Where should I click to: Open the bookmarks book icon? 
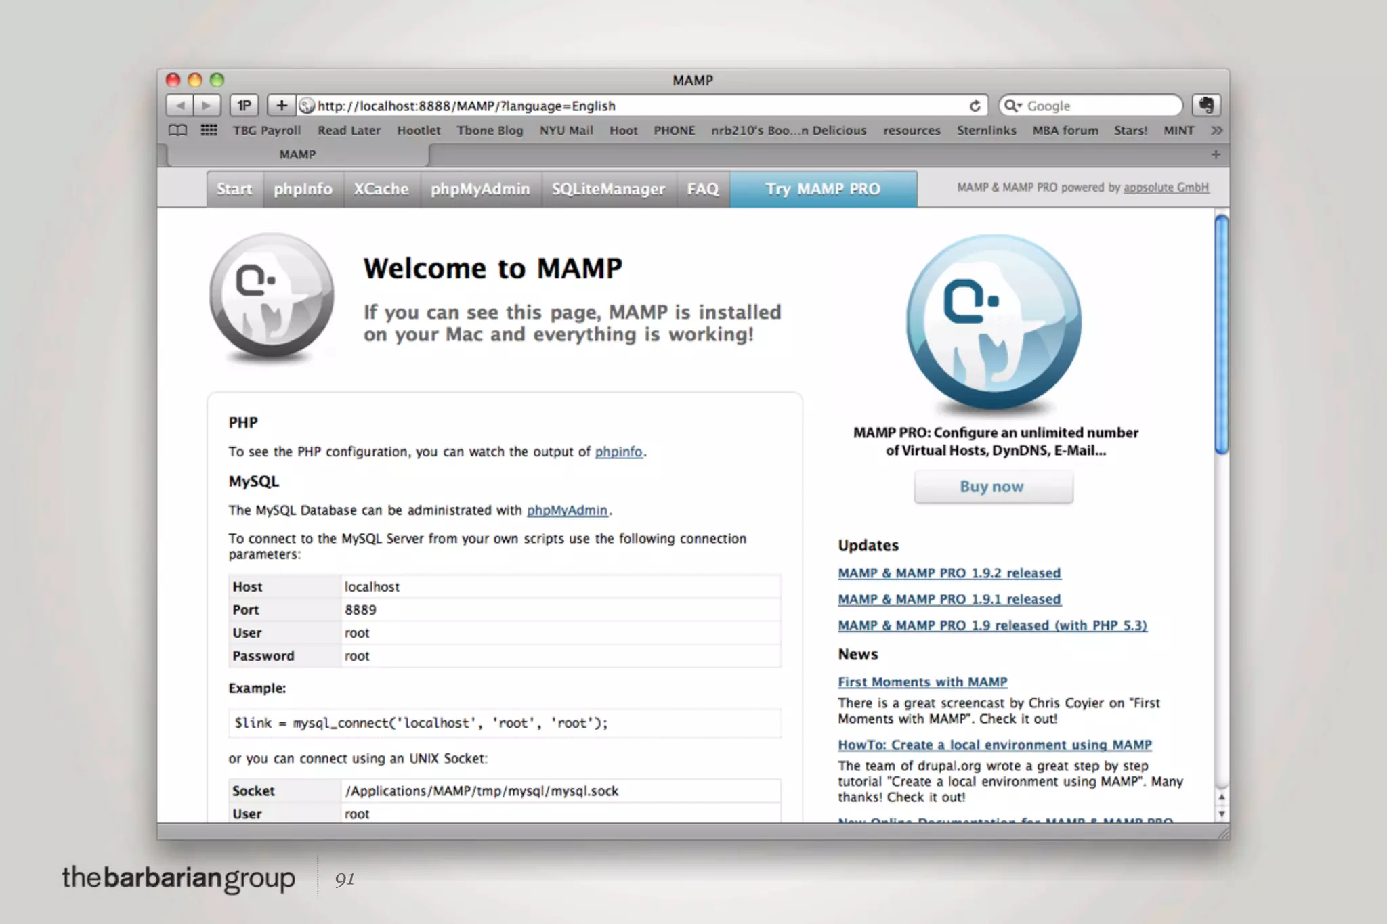(178, 130)
